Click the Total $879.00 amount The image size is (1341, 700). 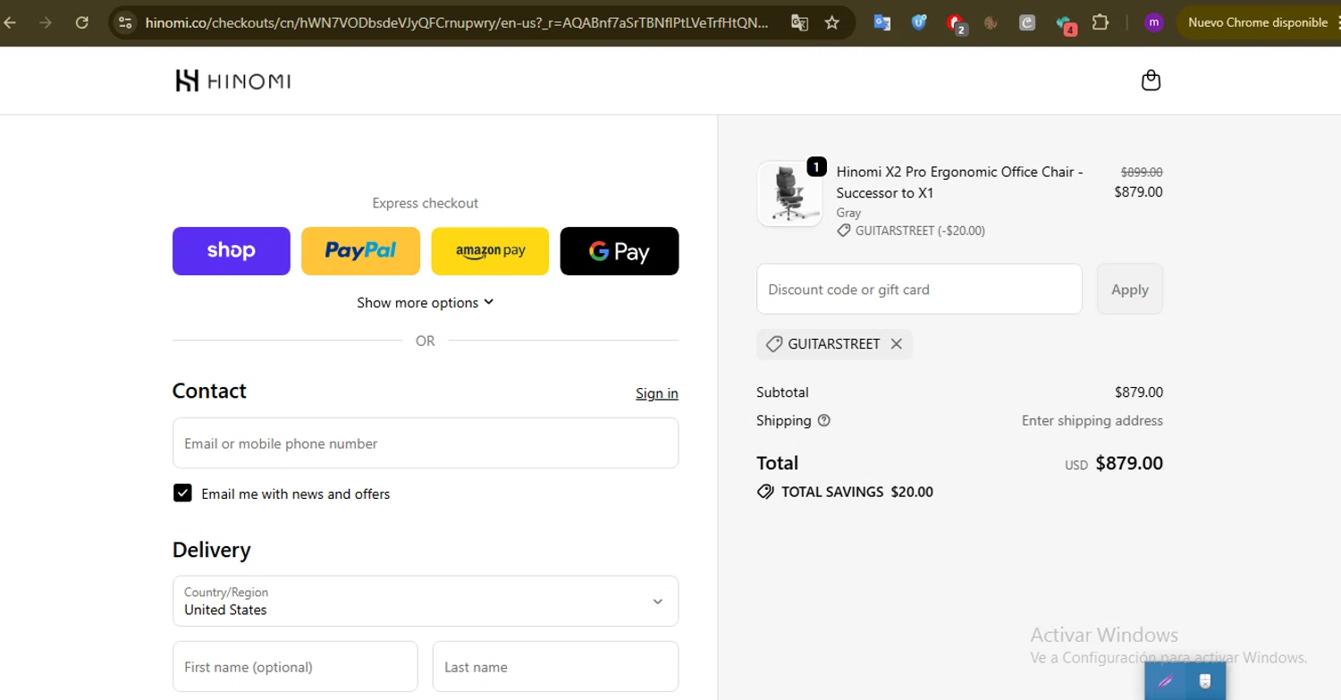1129,463
